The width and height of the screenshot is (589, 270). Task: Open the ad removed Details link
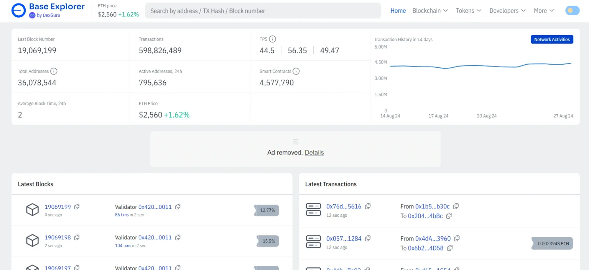click(x=314, y=153)
